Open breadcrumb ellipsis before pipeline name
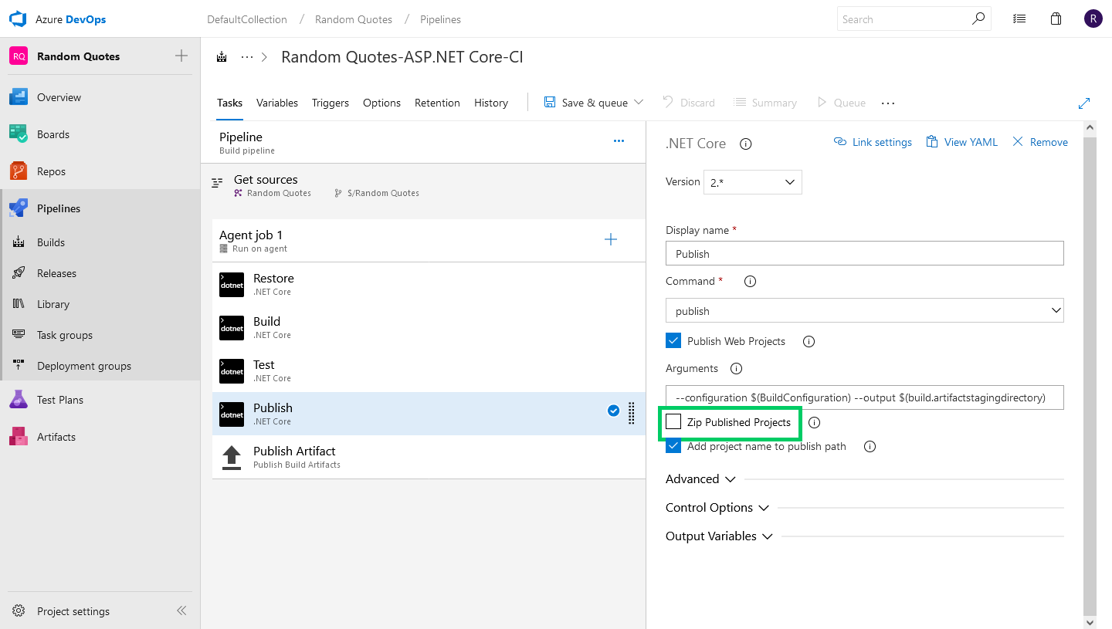 (247, 57)
